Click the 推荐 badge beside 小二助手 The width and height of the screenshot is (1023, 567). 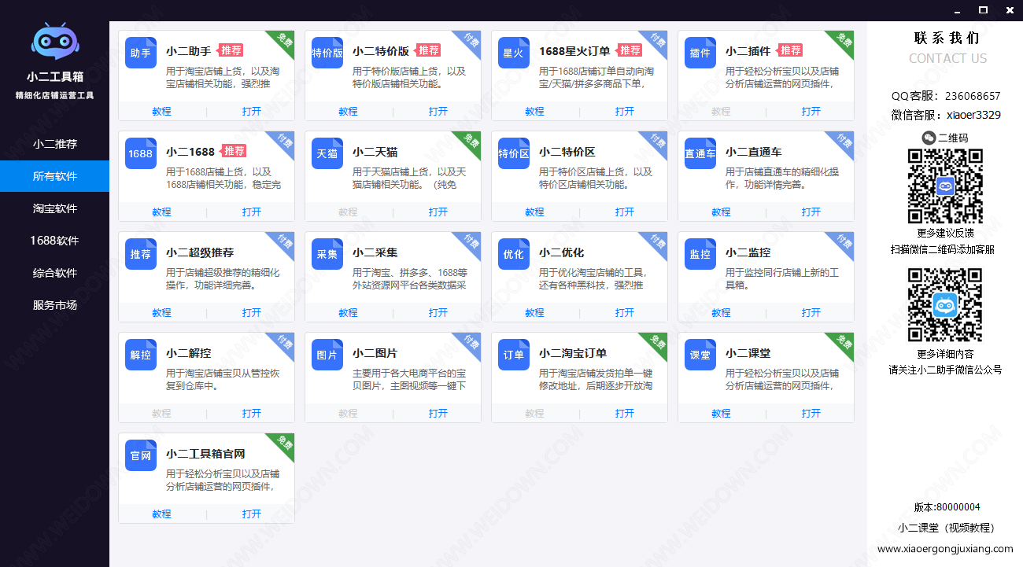pos(231,50)
